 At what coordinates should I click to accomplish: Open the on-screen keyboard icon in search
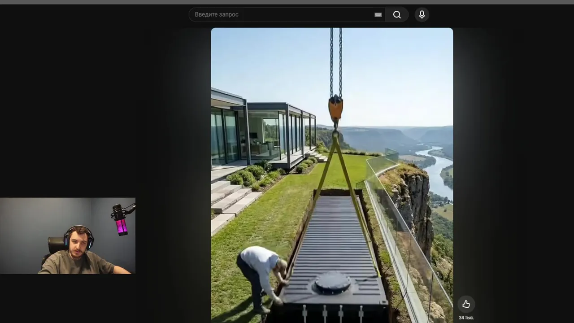coord(378,15)
